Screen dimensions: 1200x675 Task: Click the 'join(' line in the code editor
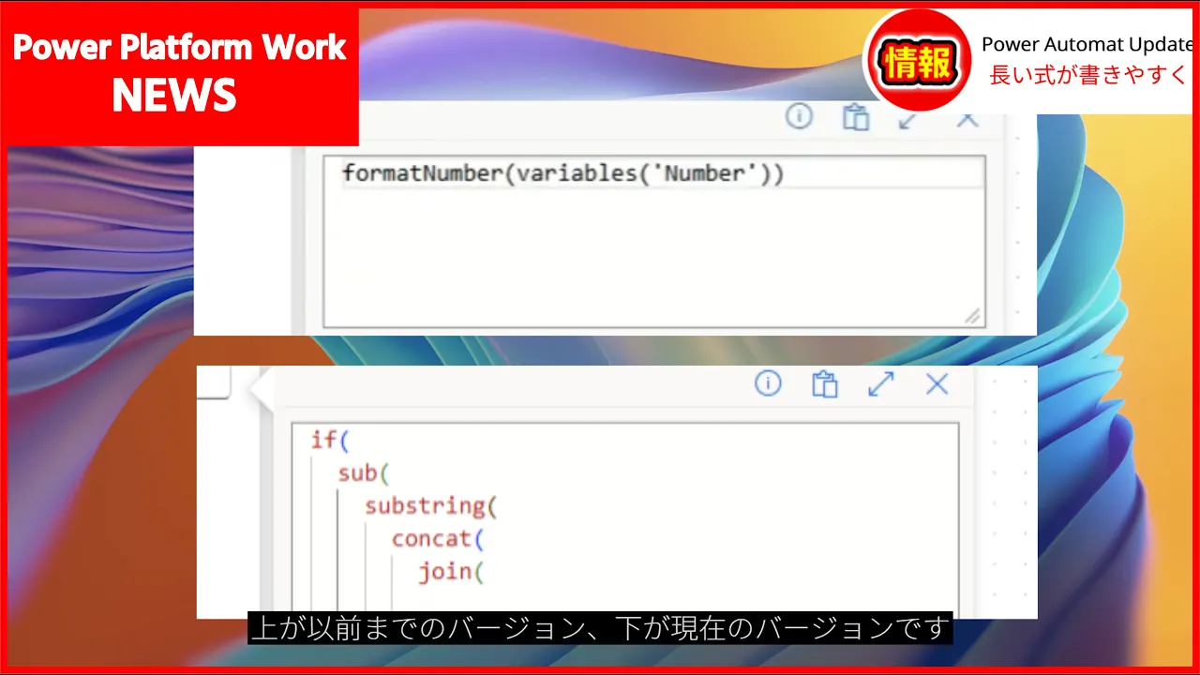click(451, 572)
